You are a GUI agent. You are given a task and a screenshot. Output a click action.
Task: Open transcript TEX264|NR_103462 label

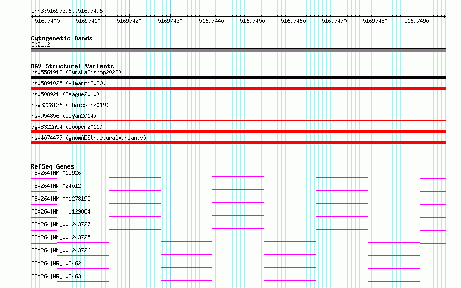click(56, 263)
